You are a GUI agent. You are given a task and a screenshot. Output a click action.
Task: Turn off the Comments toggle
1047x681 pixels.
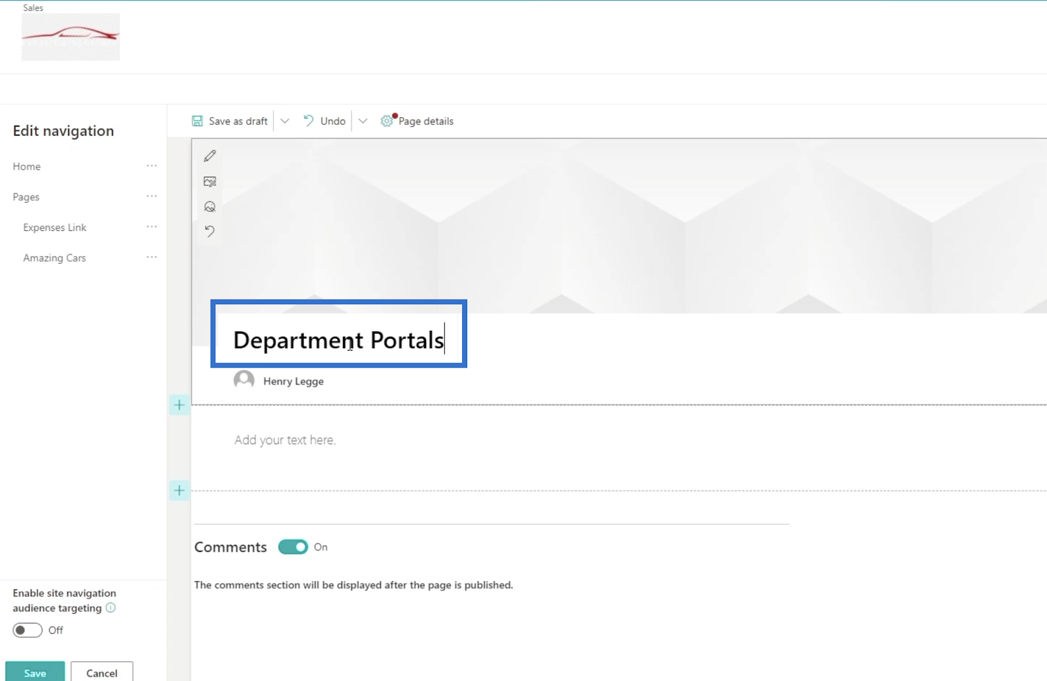(293, 547)
